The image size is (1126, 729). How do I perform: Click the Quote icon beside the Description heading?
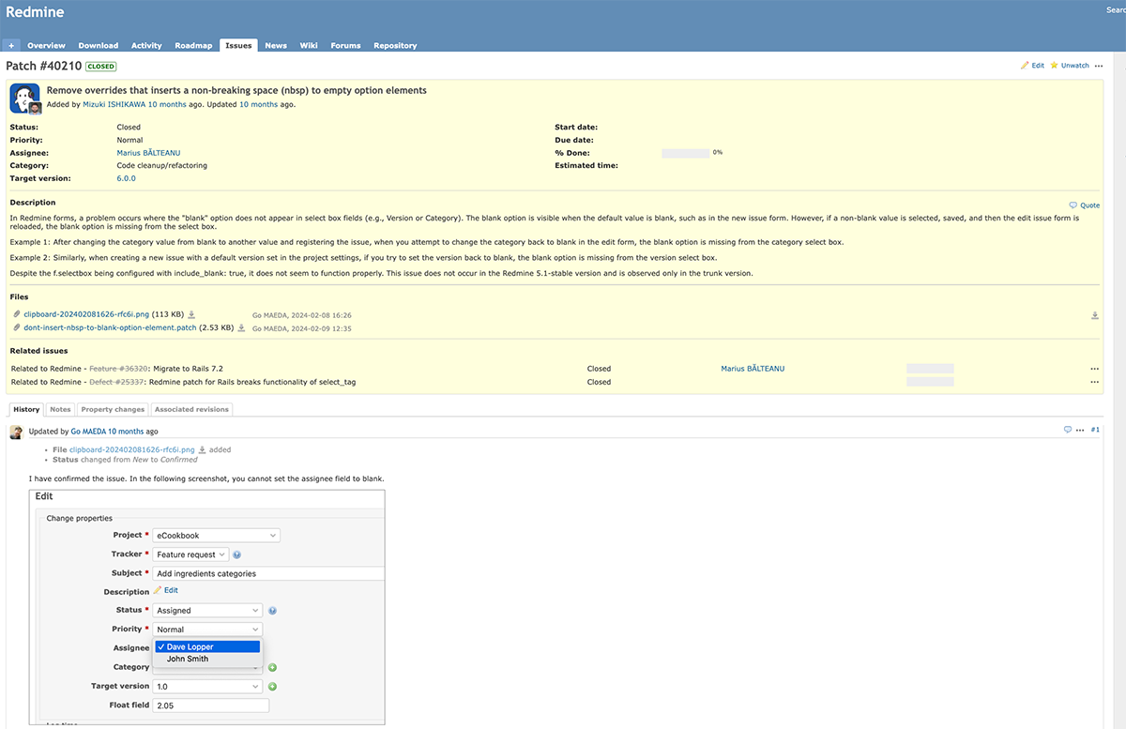click(1073, 205)
